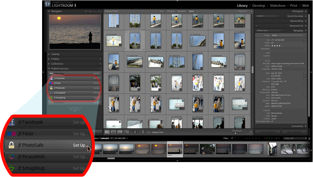Select the Painter spray can tool

[x=135, y=132]
